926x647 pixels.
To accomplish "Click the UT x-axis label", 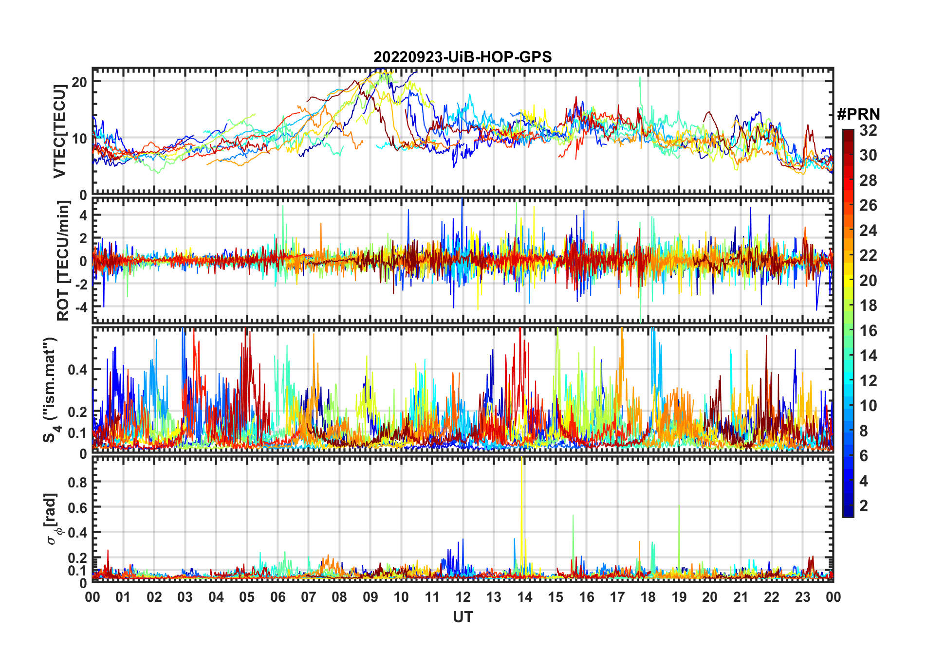I will click(463, 617).
